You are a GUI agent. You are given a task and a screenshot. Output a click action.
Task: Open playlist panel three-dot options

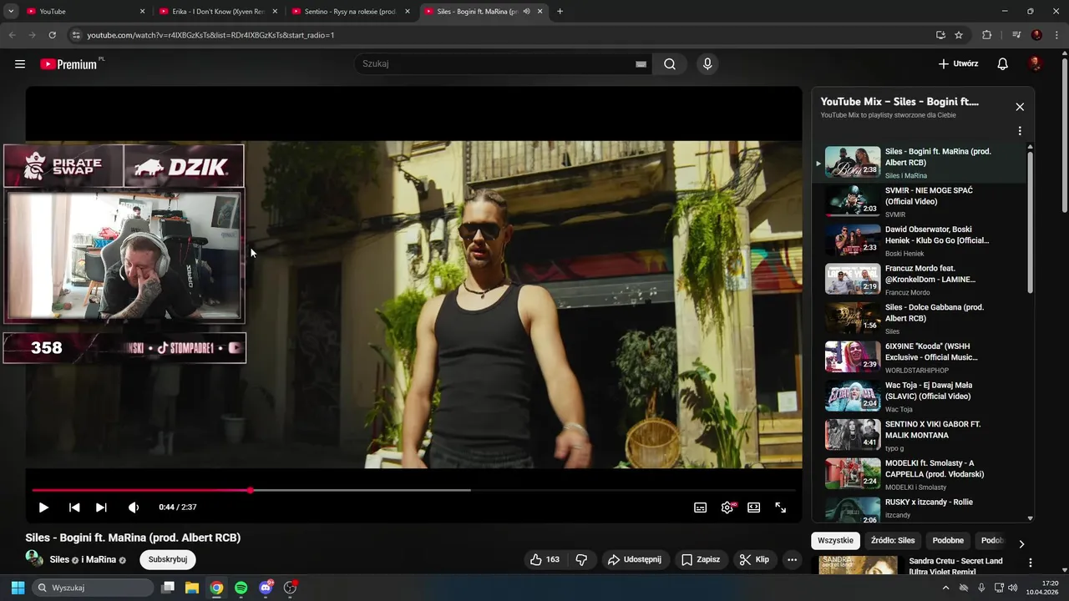coord(1020,131)
